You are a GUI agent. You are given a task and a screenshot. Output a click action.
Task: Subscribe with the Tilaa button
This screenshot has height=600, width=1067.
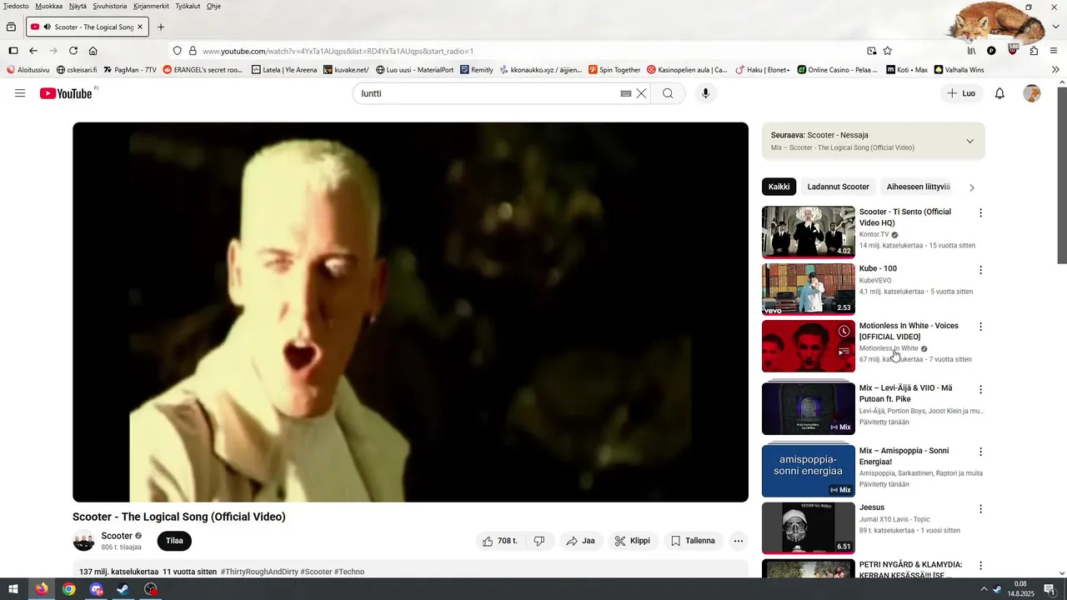(x=174, y=541)
